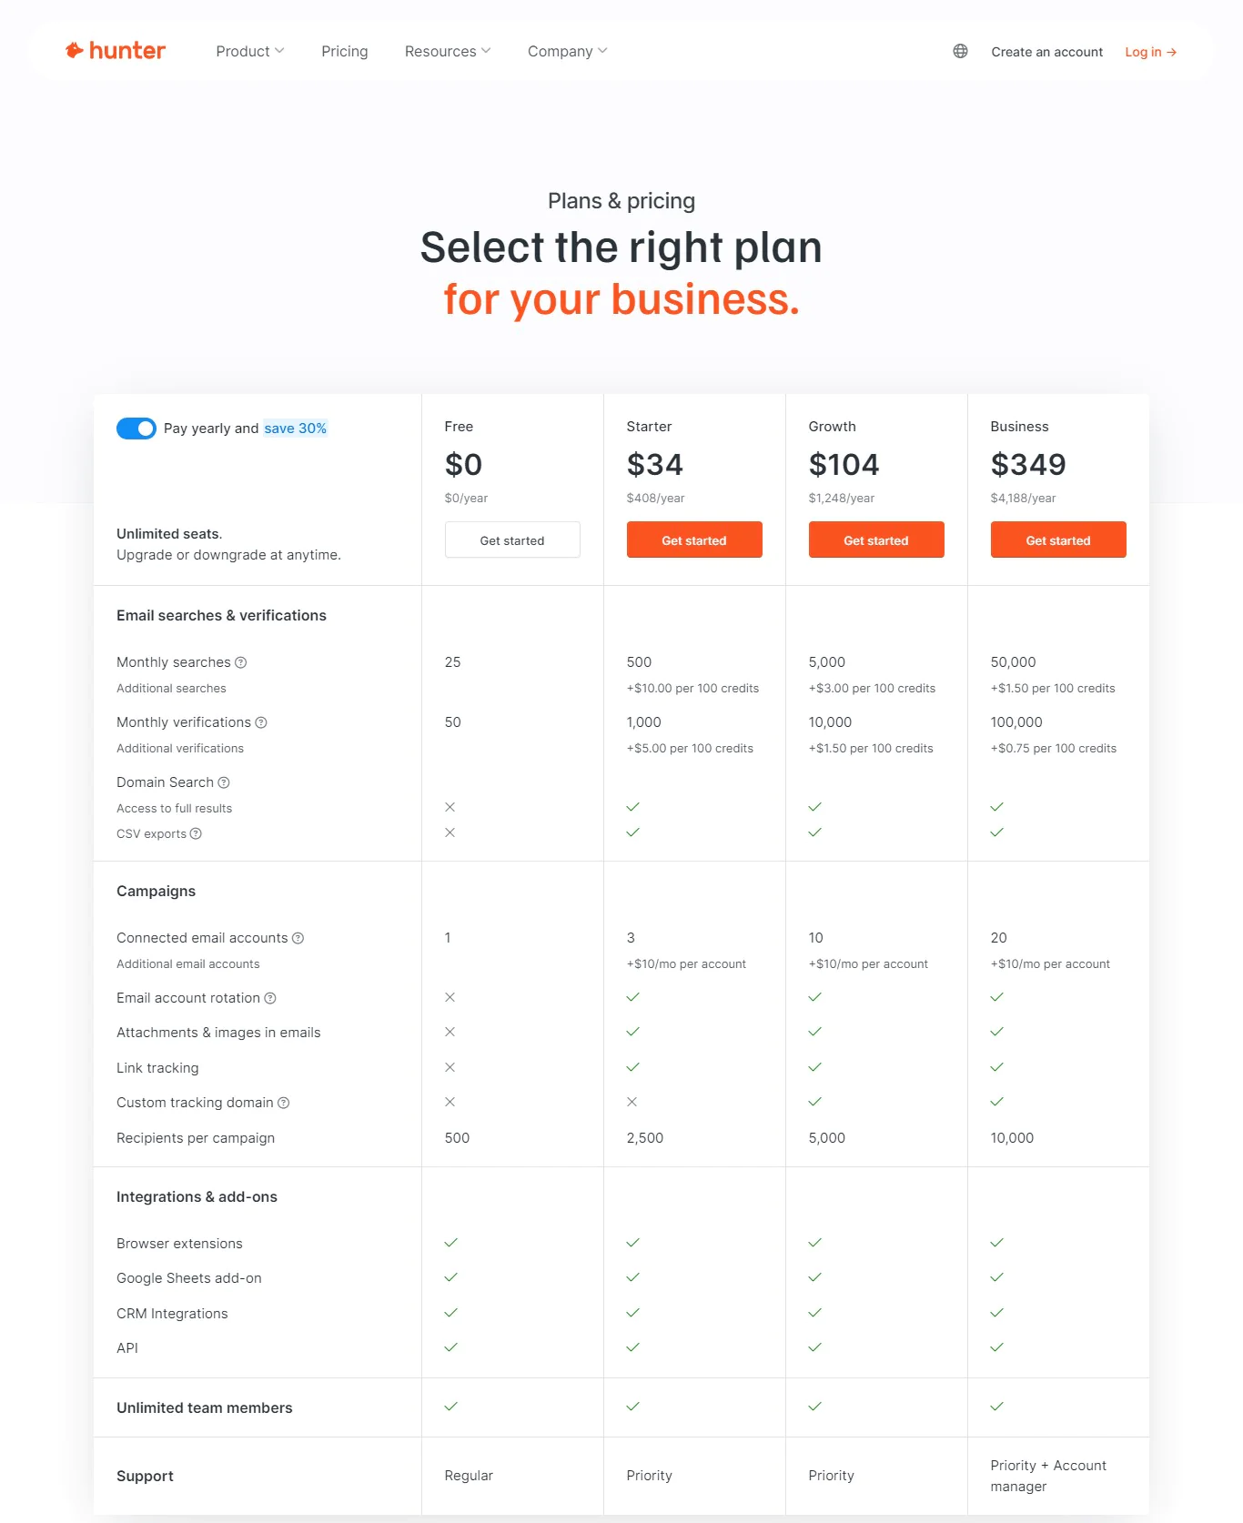Open the Pricing nav item
Image resolution: width=1243 pixels, height=1523 pixels.
(x=345, y=51)
